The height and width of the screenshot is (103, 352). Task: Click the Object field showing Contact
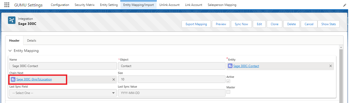point(172,66)
